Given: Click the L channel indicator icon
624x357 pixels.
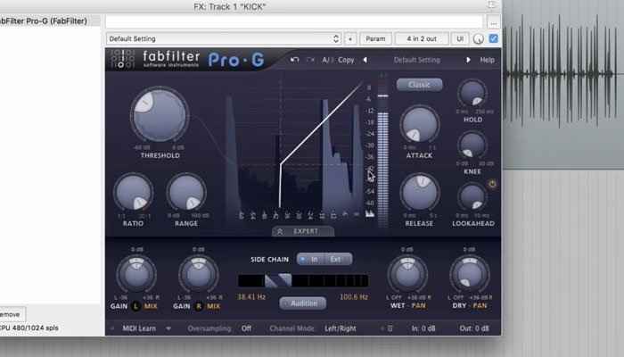Looking at the screenshot, I should 135,306.
